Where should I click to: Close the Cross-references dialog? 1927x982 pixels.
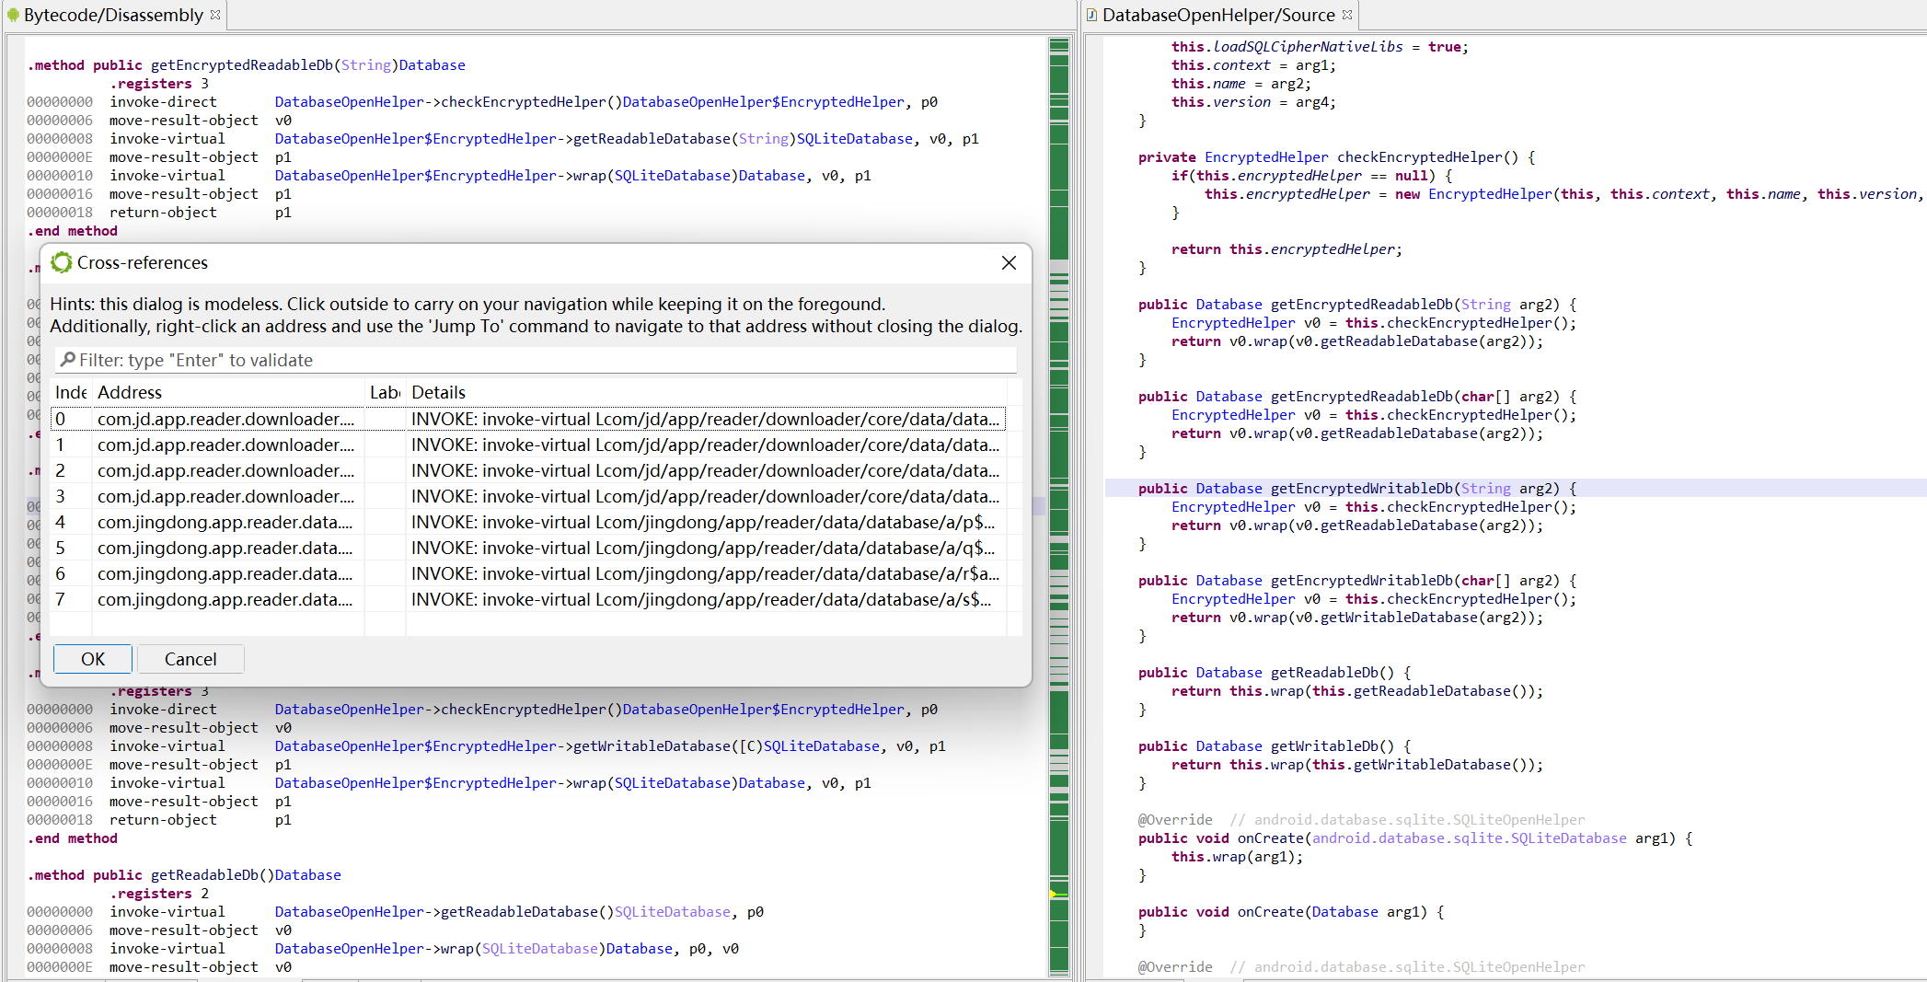pos(1009,263)
